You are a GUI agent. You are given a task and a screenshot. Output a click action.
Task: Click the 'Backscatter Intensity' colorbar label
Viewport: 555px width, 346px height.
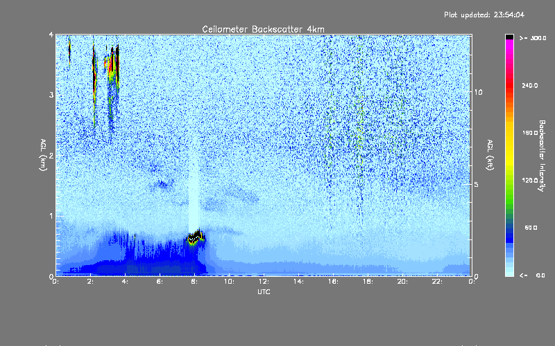[x=541, y=156]
